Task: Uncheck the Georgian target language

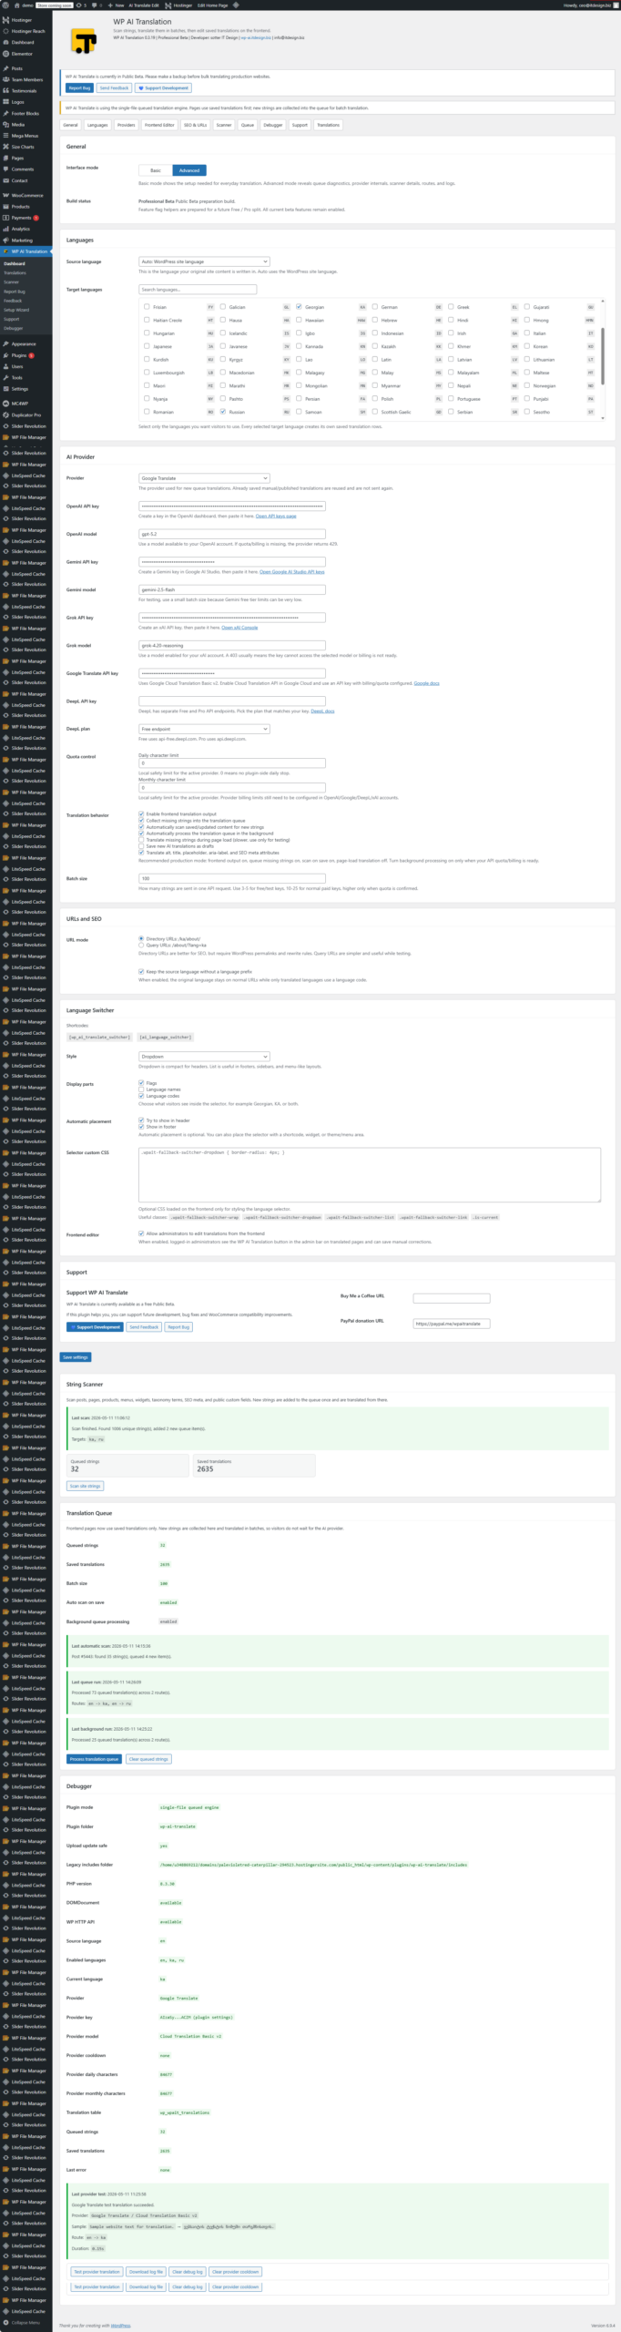Action: pyautogui.click(x=299, y=307)
